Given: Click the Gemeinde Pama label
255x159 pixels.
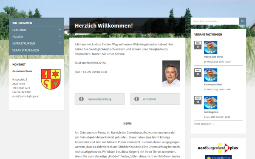Looking at the screenshot, I should point(22,71).
